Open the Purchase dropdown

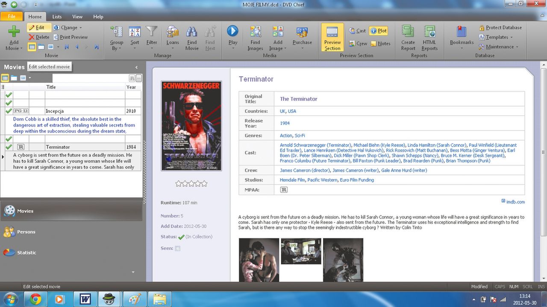(x=302, y=38)
